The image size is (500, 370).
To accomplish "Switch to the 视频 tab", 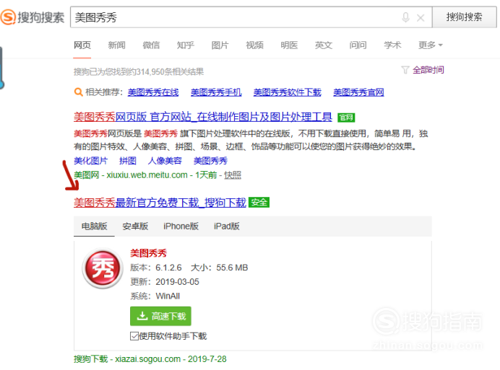I will pyautogui.click(x=255, y=45).
